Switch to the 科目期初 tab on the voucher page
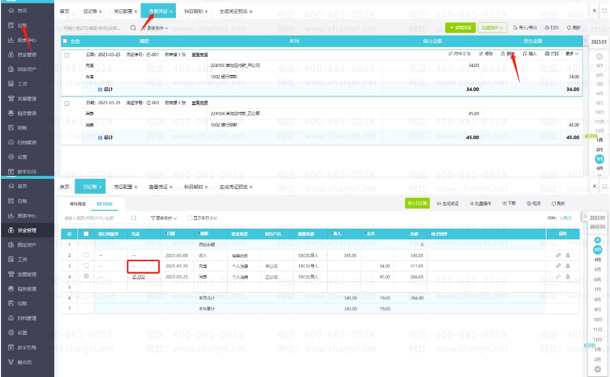610x377 pixels. click(x=196, y=11)
